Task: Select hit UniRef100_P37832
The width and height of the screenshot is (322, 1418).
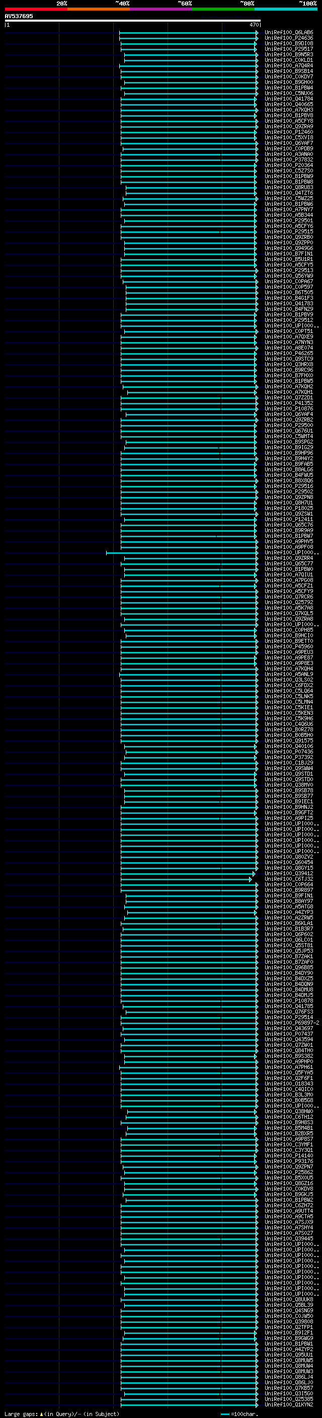Action: [289, 159]
